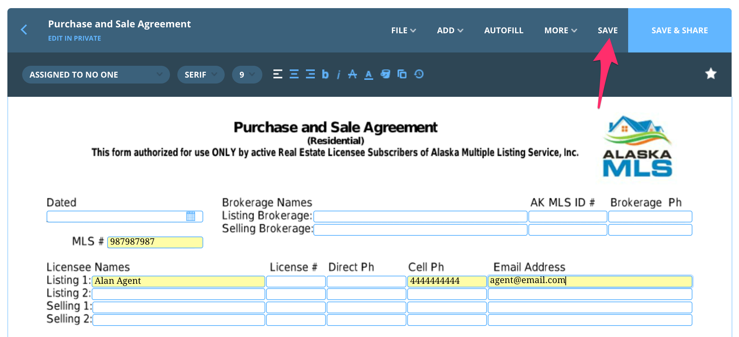Click the paint bucket fill icon
This screenshot has height=337, width=739.
pyautogui.click(x=385, y=74)
